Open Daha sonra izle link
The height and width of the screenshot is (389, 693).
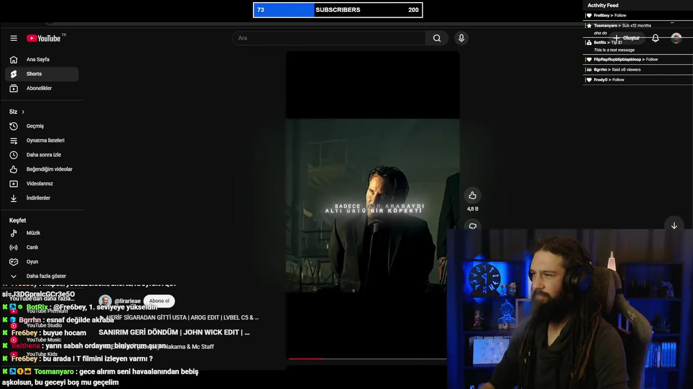pos(42,155)
